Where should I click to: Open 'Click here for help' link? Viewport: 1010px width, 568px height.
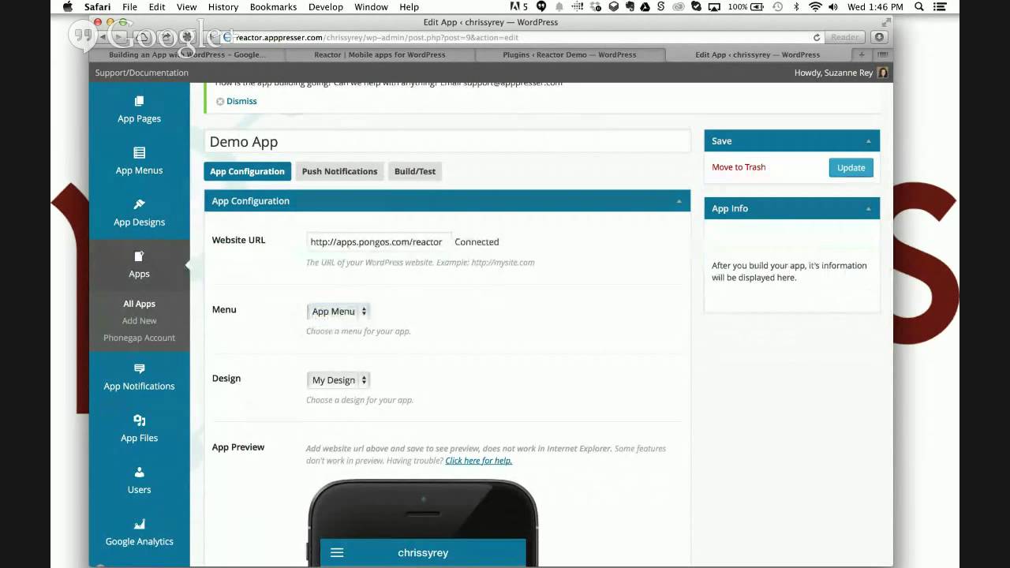pos(478,461)
